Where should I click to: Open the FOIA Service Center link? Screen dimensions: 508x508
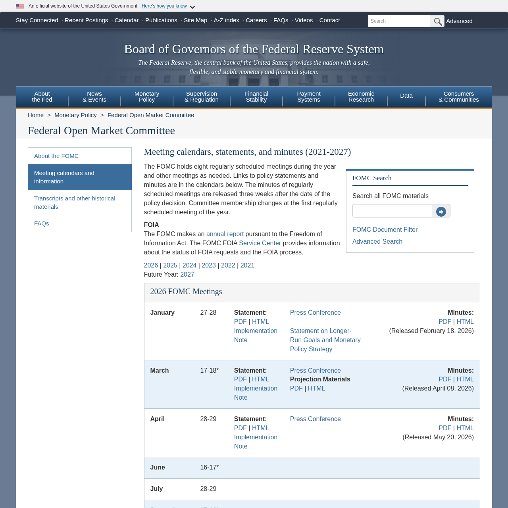260,243
